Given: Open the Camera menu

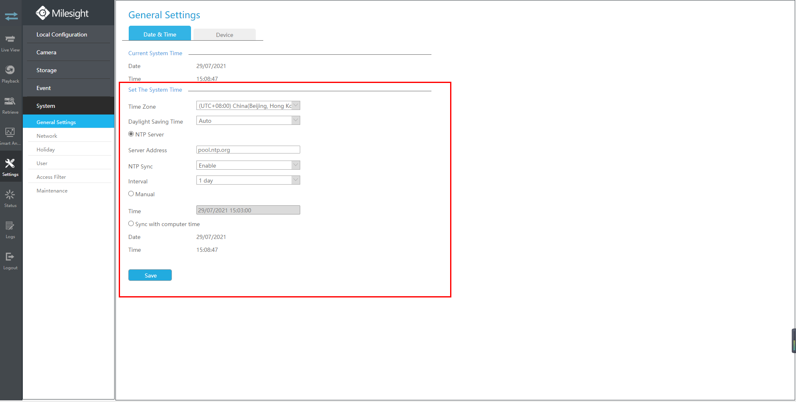Looking at the screenshot, I should coord(69,52).
